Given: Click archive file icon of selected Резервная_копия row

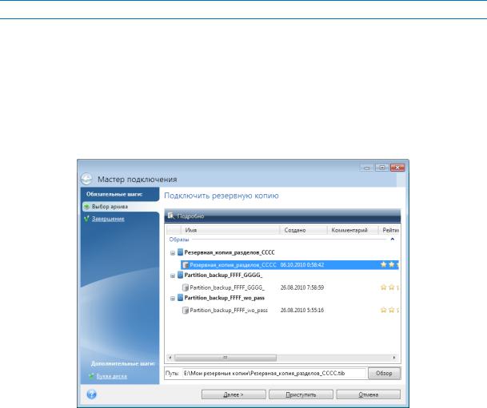Looking at the screenshot, I should point(186,265).
